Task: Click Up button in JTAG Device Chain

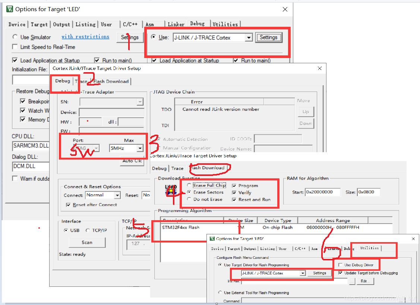Action: [306, 112]
